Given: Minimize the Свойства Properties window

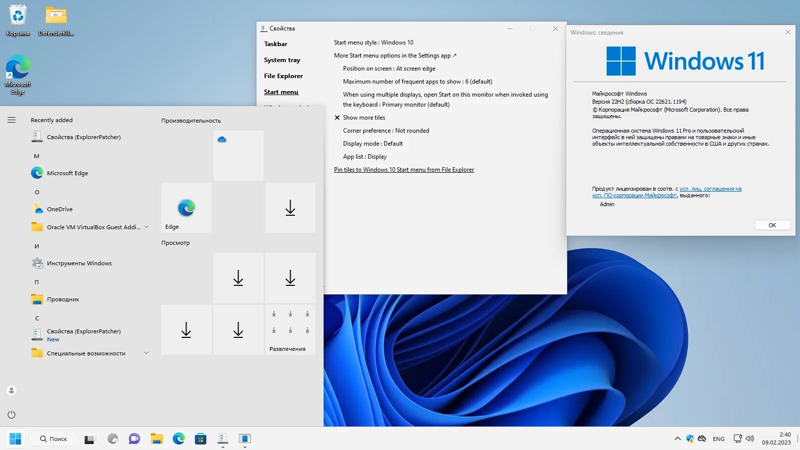Looking at the screenshot, I should [510, 29].
